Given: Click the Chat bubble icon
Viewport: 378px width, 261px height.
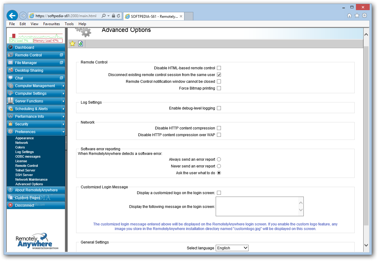Looking at the screenshot, I should (x=11, y=78).
